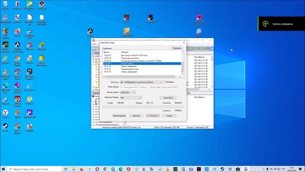The width and height of the screenshot is (305, 172).
Task: Type-search box on the taskbar
Action: pos(34,169)
